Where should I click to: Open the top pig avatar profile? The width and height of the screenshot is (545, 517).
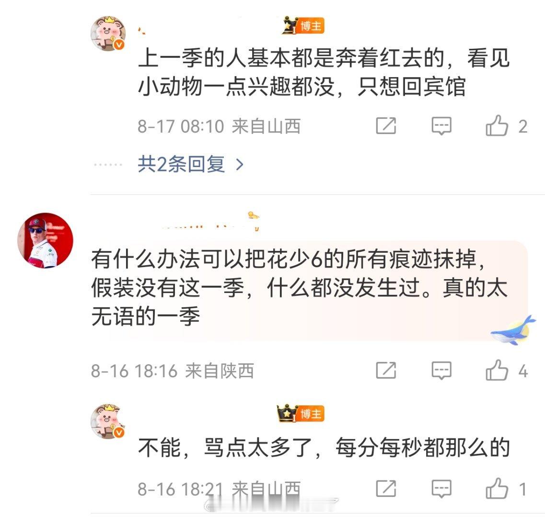tap(108, 34)
